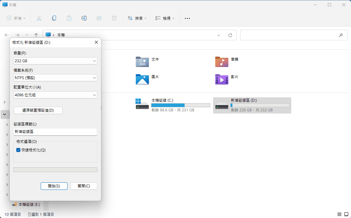Open the 檔案系統 NTFS dropdown
351x218 pixels.
click(55, 78)
